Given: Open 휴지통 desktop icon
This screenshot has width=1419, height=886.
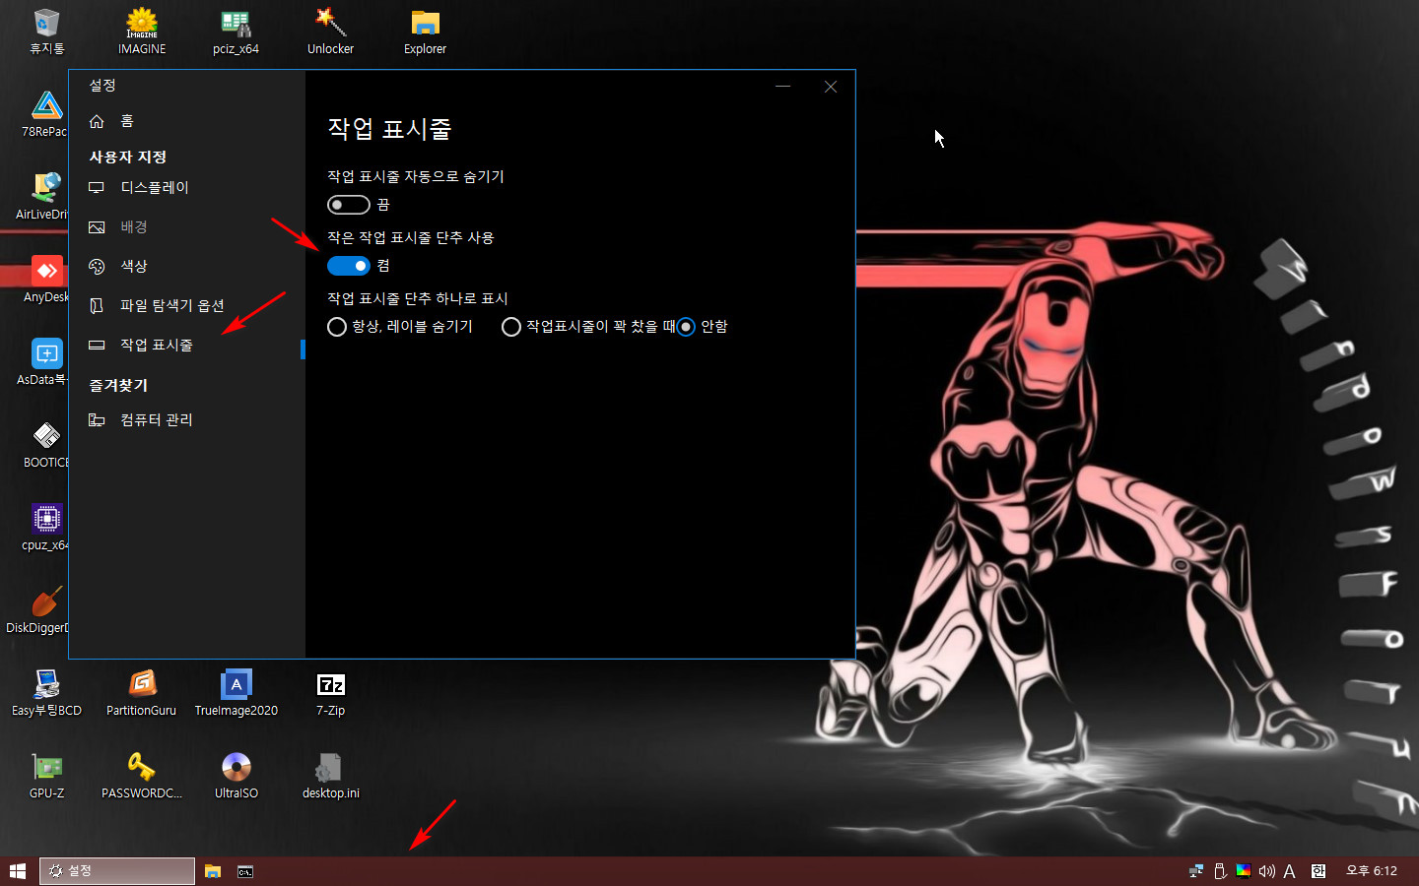Looking at the screenshot, I should (47, 32).
